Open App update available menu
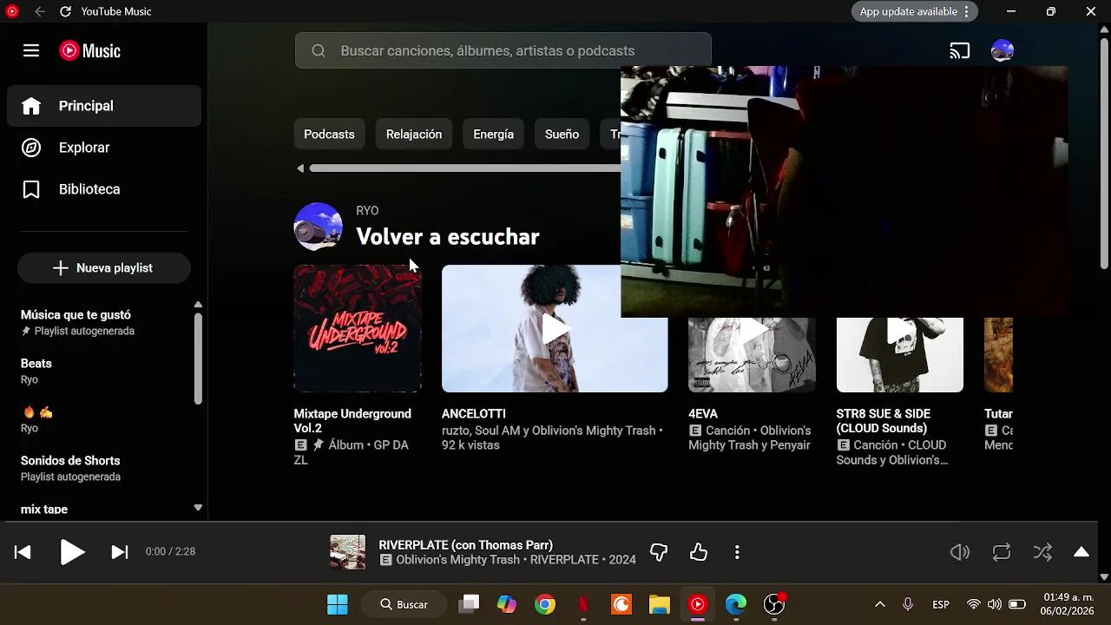Screen dimensions: 1111x625 915,11
